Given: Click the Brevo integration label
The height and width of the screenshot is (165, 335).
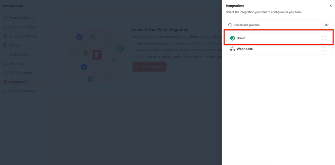Looking at the screenshot, I should (x=241, y=38).
